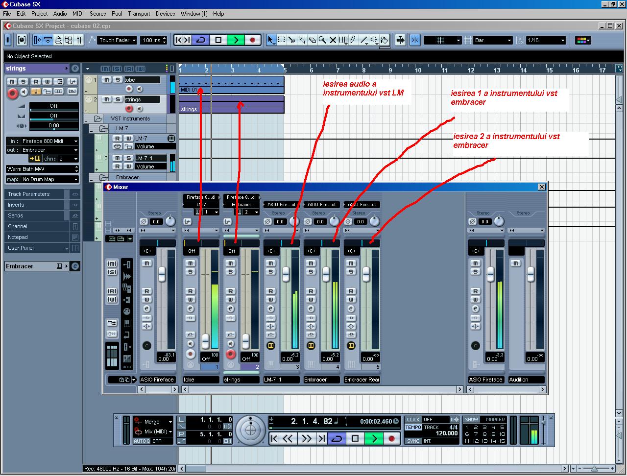Viewport: 627px width, 476px height.
Task: Click the Show Inspector toolbar icon
Action: pos(38,40)
